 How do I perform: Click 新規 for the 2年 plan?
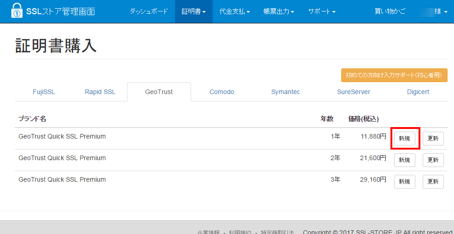(x=404, y=160)
